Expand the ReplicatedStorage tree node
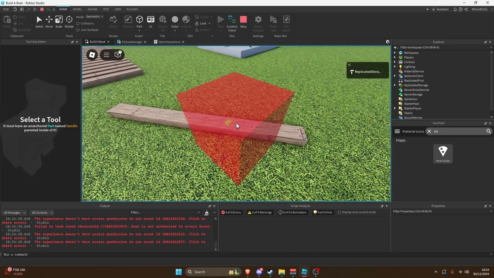This screenshot has height=278, width=494. point(395,85)
